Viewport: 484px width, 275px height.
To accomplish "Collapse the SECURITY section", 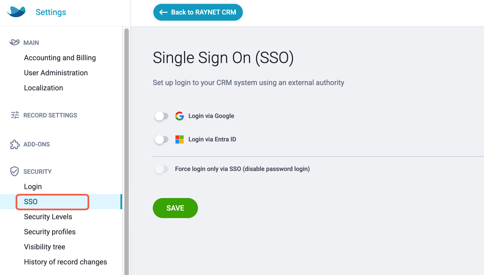I will pyautogui.click(x=37, y=172).
